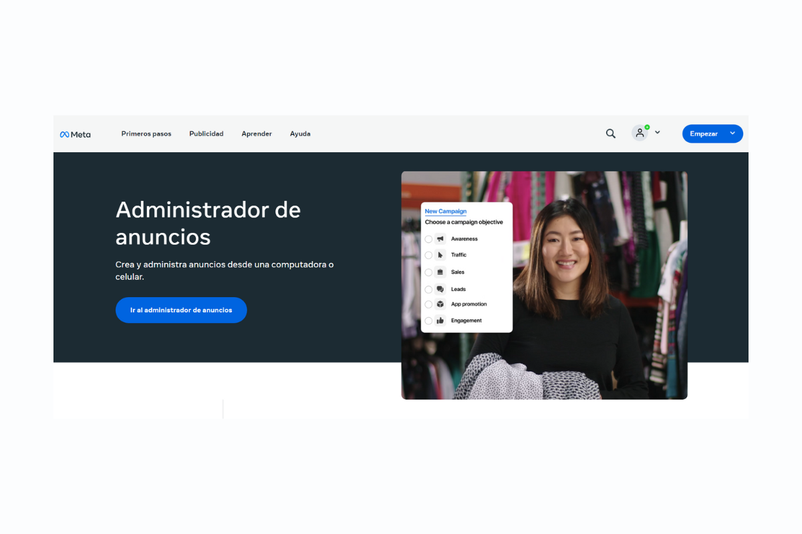Click the Traffic label text
Screen dimensions: 802x534
pyautogui.click(x=459, y=255)
